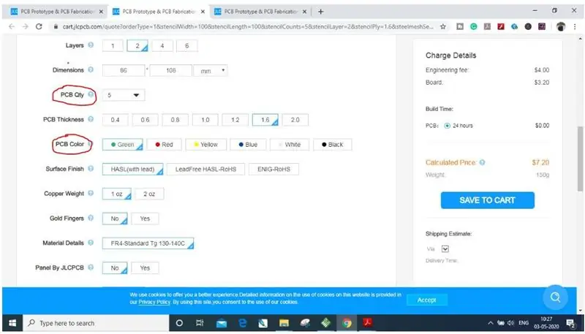Image resolution: width=585 pixels, height=334 pixels.
Task: Pick Red PCB color
Action: click(164, 145)
